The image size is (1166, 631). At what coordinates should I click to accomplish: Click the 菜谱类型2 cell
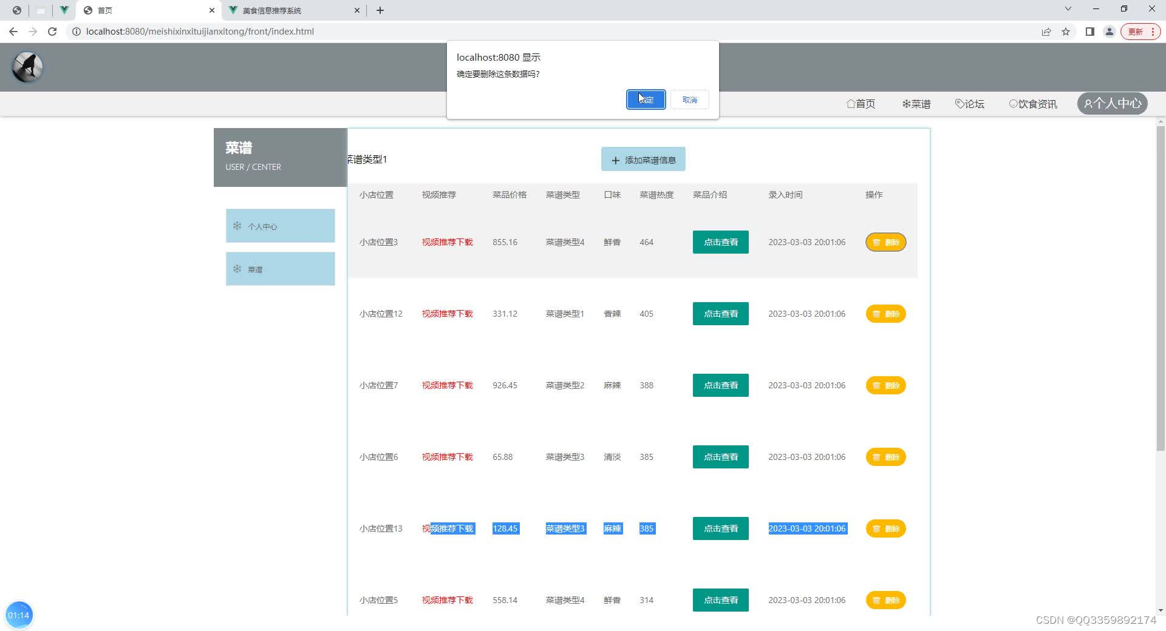pos(565,385)
